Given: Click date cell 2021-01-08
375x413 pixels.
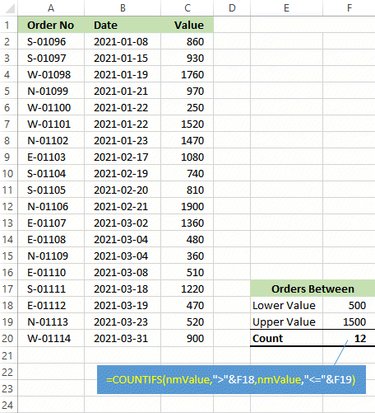Looking at the screenshot, I should [x=123, y=41].
